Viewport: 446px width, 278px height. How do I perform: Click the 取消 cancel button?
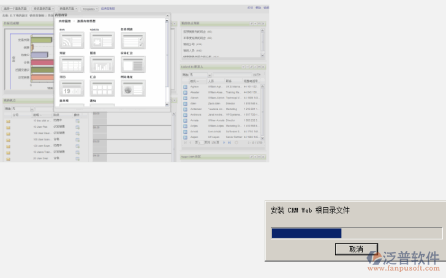click(356, 249)
